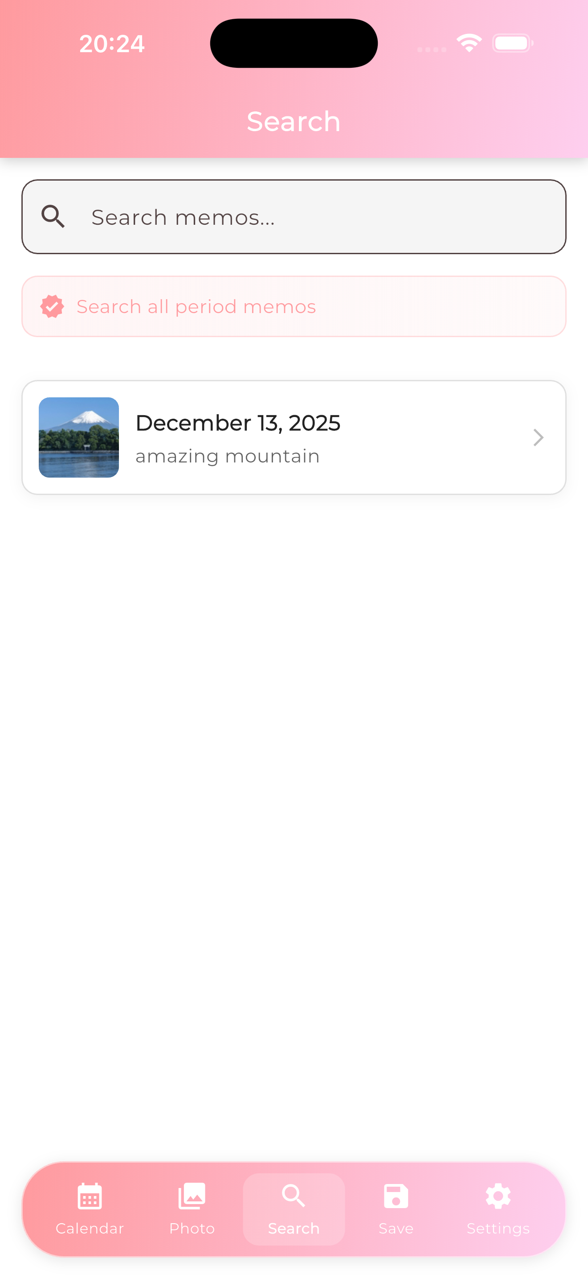Click the amazing mountain memo text
The width and height of the screenshot is (588, 1279).
[x=228, y=456]
